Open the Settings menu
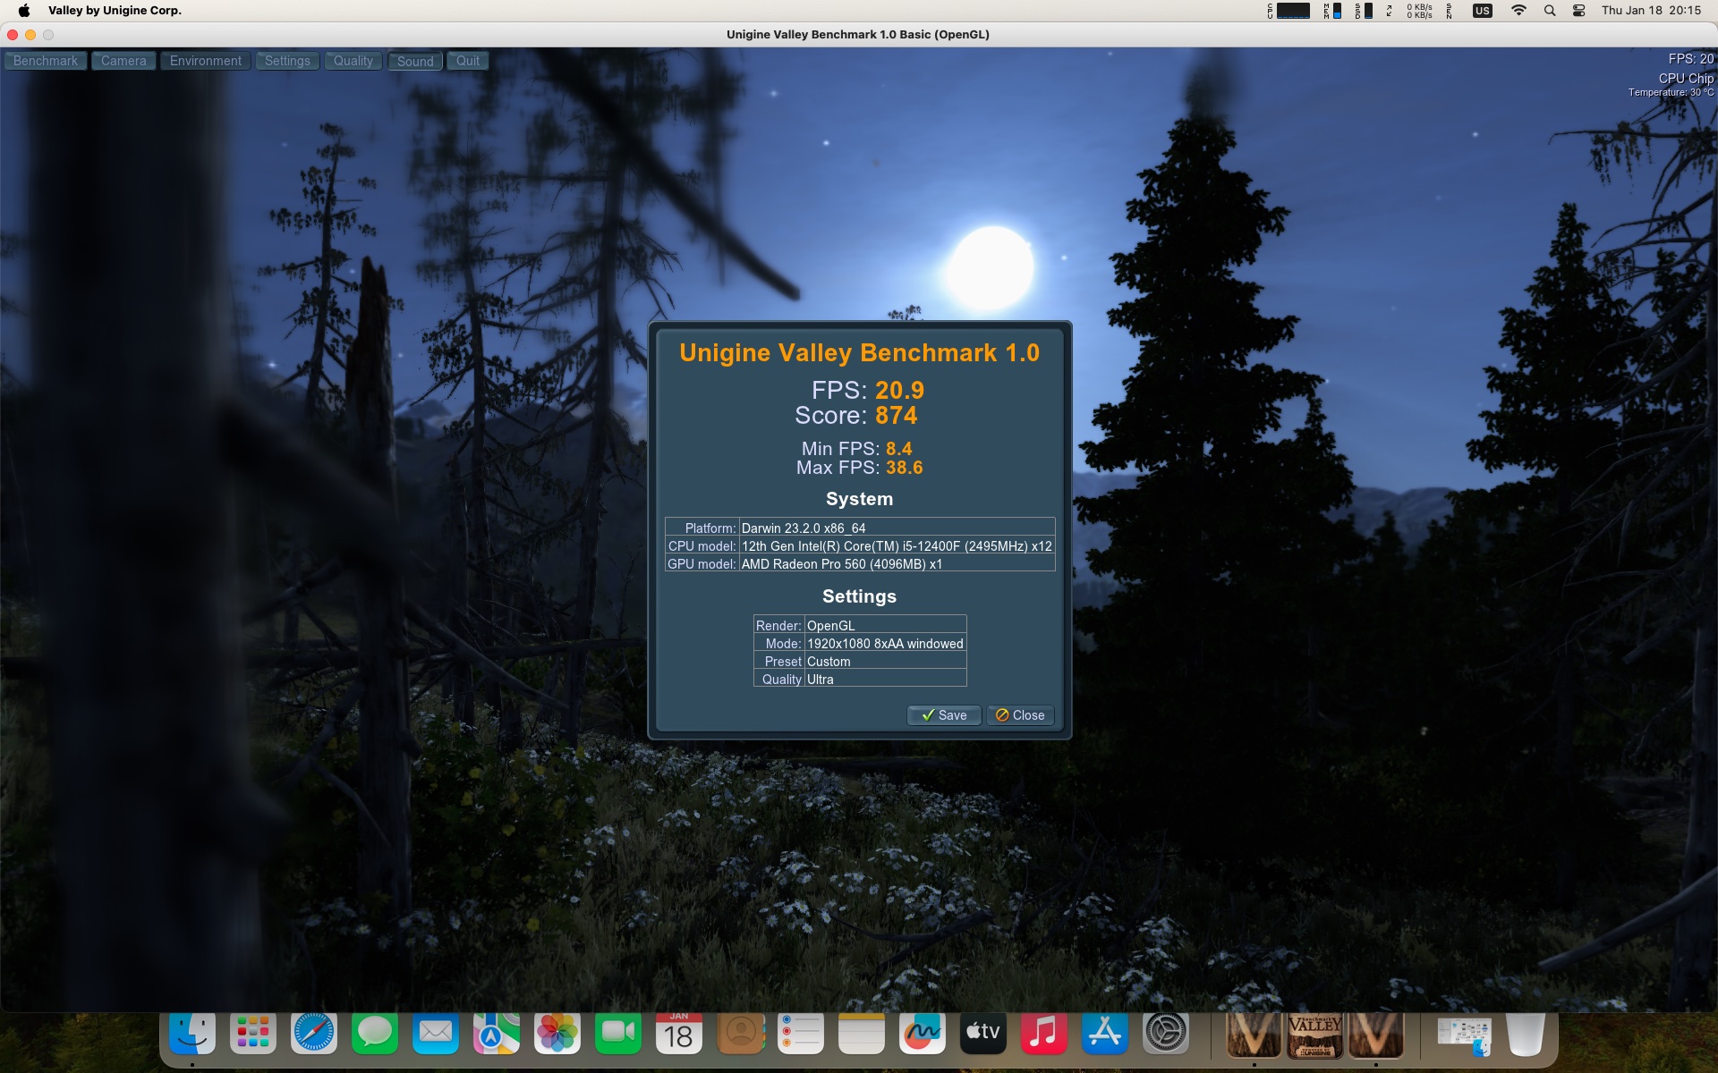Screen dimensions: 1718x1073 287,61
